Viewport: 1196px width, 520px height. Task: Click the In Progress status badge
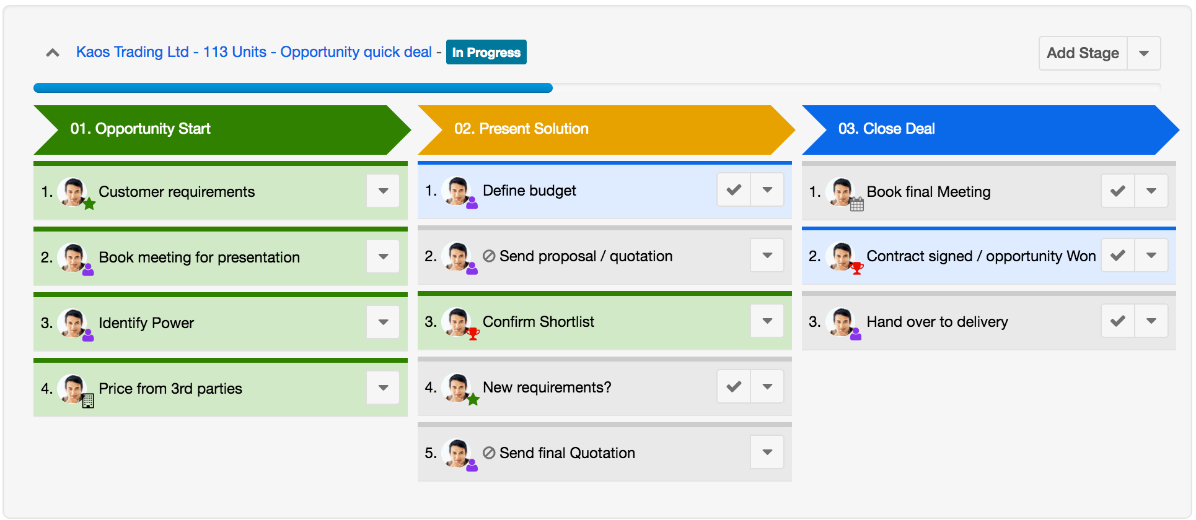tap(486, 53)
